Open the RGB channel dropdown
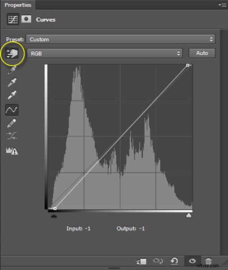Image resolution: width=228 pixels, height=270 pixels. click(x=105, y=54)
